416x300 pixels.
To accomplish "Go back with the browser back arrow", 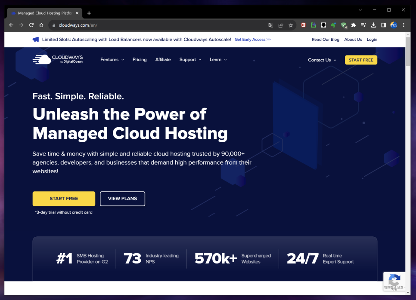I will click(x=11, y=25).
